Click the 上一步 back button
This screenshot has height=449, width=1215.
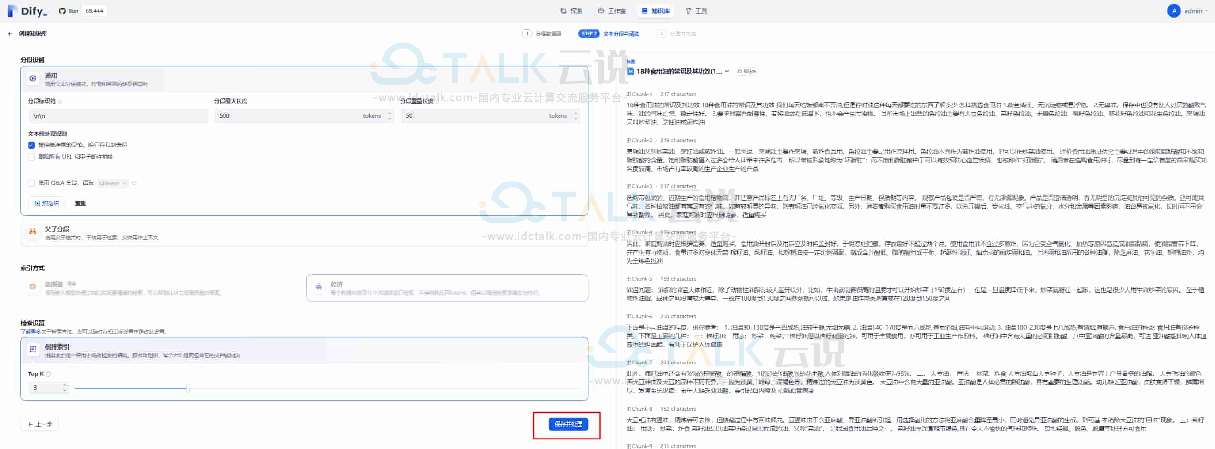pos(39,424)
